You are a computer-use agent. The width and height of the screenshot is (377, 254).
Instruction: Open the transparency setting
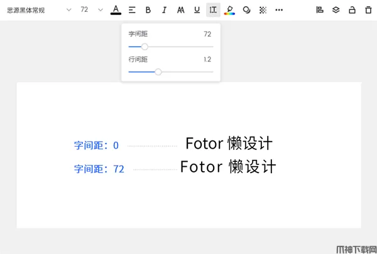[263, 10]
